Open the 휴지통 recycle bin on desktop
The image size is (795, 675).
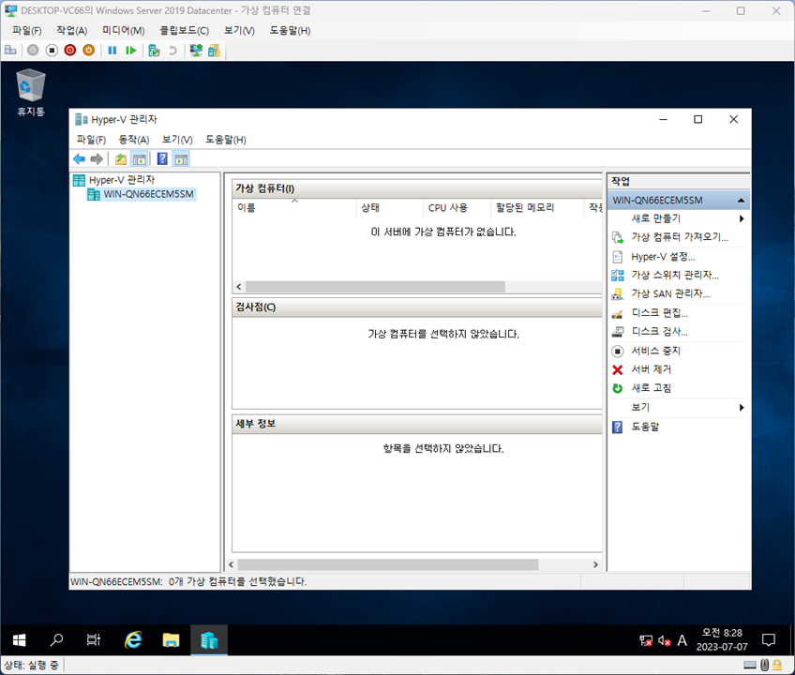(31, 94)
